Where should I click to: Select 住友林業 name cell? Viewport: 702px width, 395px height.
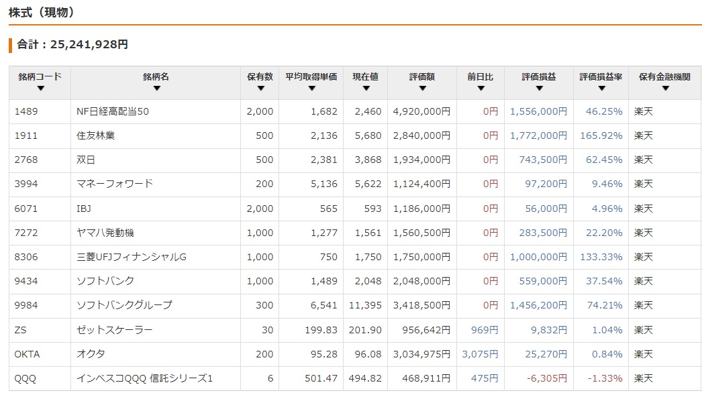coord(155,135)
